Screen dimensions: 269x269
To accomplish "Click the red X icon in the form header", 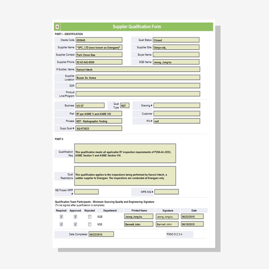I will pos(57,27).
